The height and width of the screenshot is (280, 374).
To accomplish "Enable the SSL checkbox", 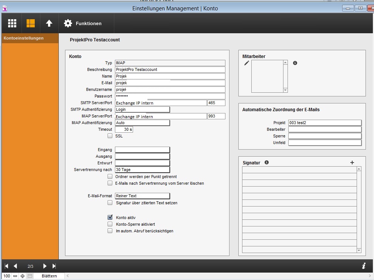I will coord(110,136).
